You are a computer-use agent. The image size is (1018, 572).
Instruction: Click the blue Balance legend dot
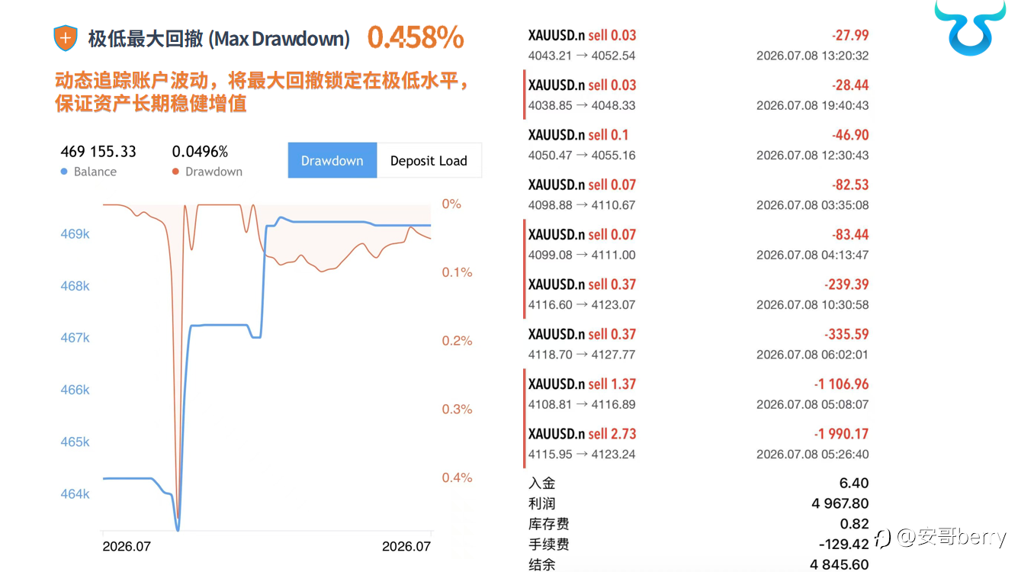click(64, 172)
